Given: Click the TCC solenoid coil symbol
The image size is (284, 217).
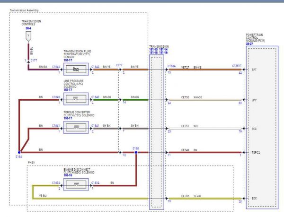Looking at the screenshot, I should pyautogui.click(x=76, y=128).
